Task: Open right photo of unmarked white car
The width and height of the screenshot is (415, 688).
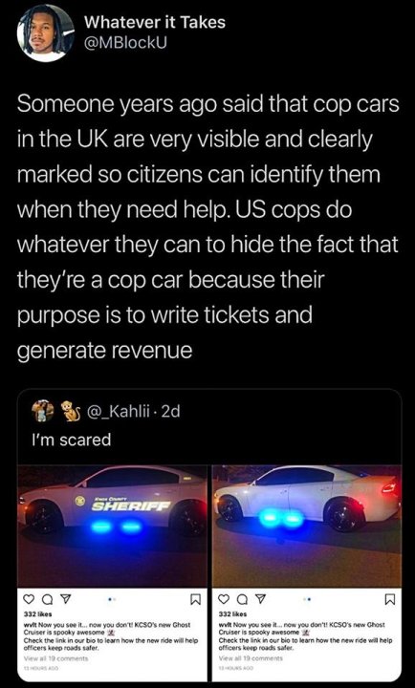Action: click(307, 526)
